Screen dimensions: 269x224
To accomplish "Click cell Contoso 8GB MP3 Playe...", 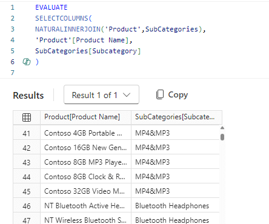I will pos(85,162).
